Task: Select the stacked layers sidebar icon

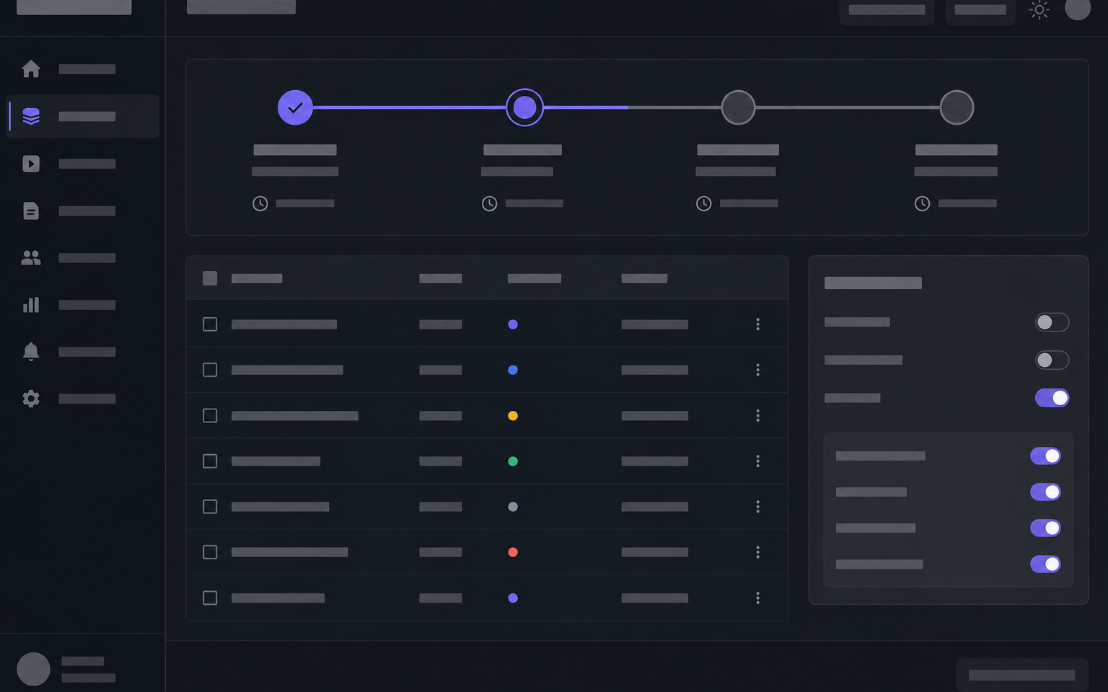Action: tap(31, 116)
